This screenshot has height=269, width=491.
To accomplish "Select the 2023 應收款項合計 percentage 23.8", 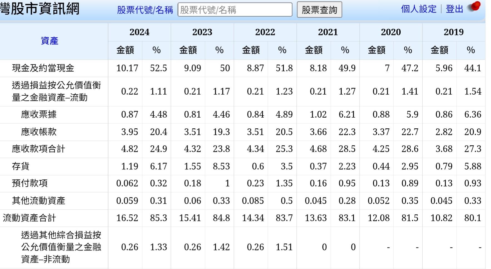I will [221, 149].
